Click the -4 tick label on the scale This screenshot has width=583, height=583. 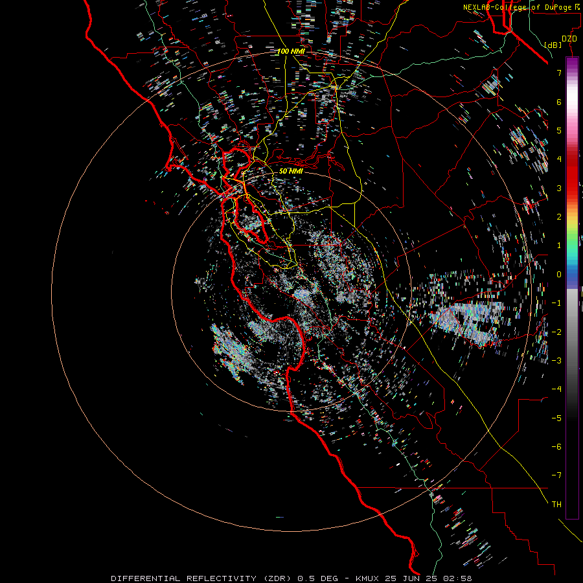coord(556,389)
